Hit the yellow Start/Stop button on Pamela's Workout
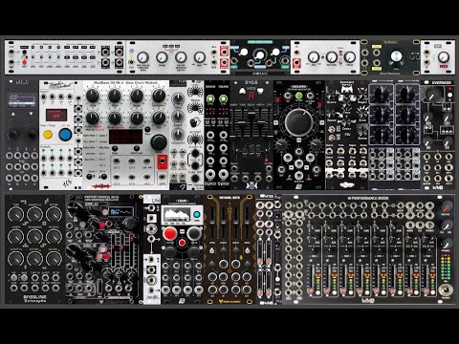Image resolution: width=459 pixels, height=344 pixels. [x=48, y=135]
